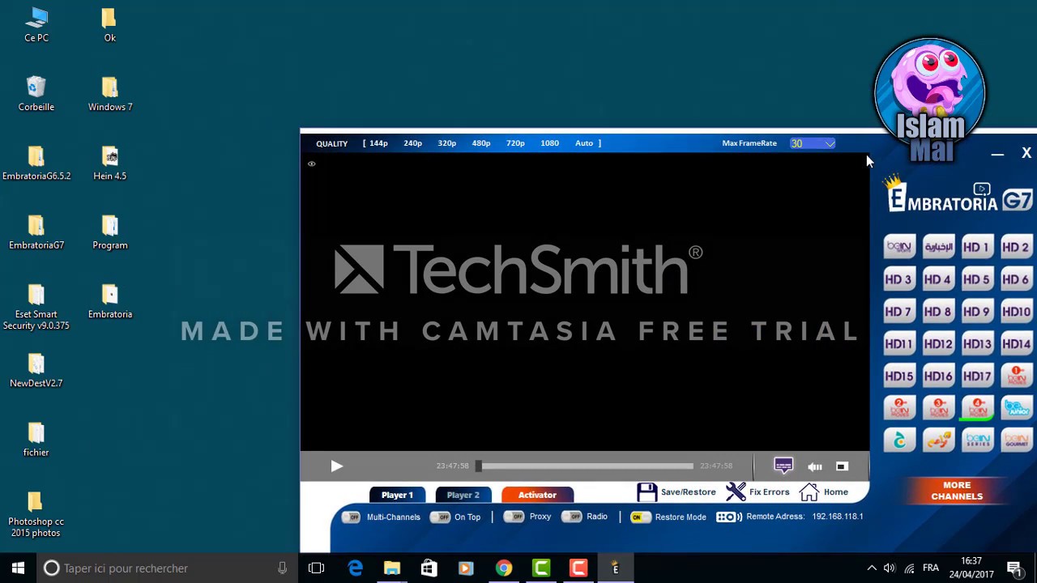Mute the player volume icon
This screenshot has height=583, width=1037.
tap(815, 466)
